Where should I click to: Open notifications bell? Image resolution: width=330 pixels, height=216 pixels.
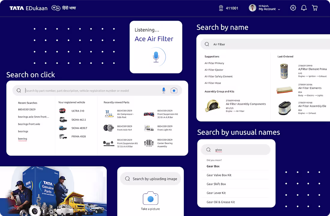pos(304,8)
